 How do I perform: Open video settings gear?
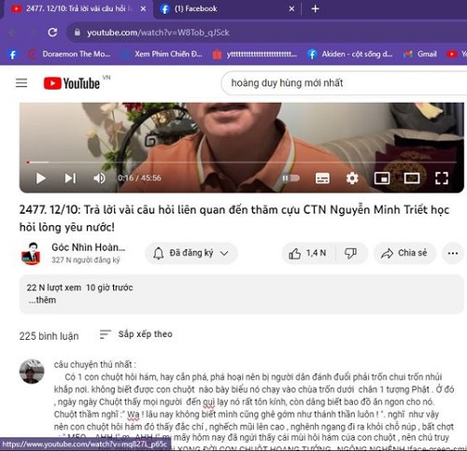coord(352,178)
